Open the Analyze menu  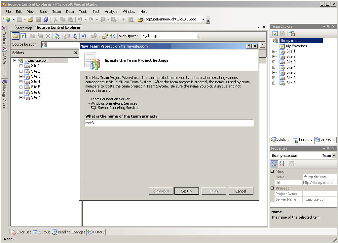[111, 12]
